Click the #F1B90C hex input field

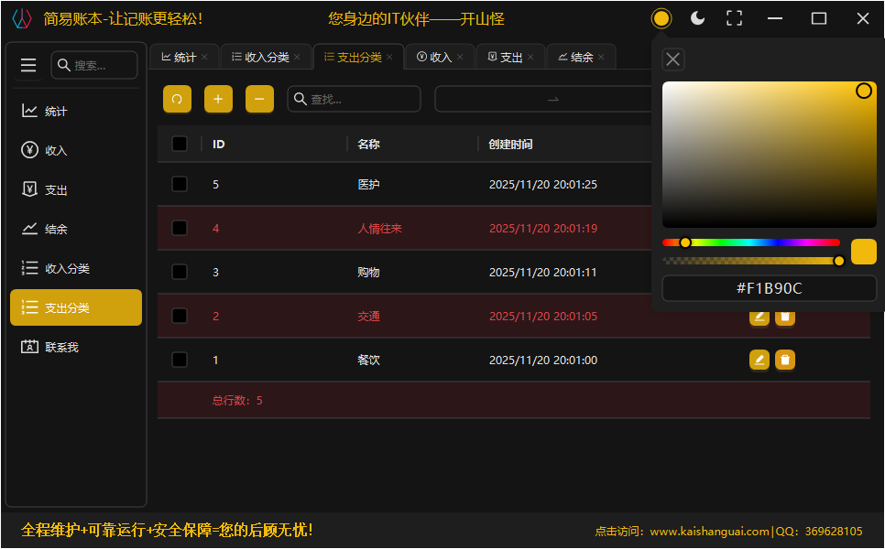(x=770, y=288)
